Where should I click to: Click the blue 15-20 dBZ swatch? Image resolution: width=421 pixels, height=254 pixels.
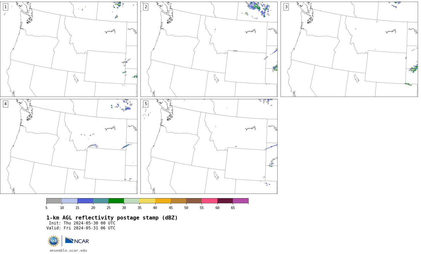tap(85, 201)
